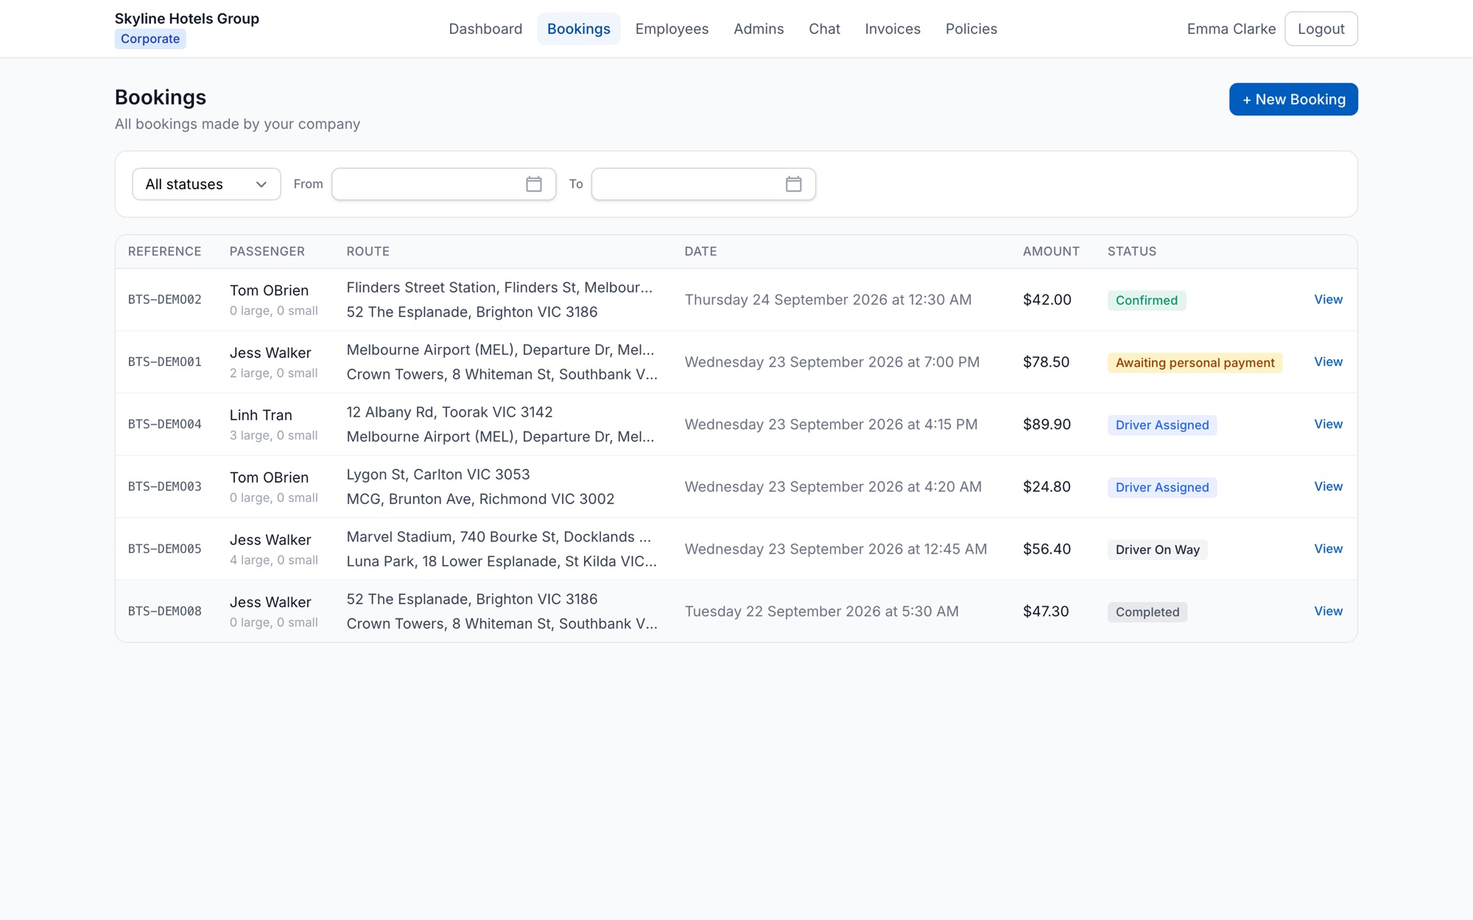Viewport: 1473px width, 920px height.
Task: Click Tuesday 22 September 2026 date
Action: (x=821, y=612)
